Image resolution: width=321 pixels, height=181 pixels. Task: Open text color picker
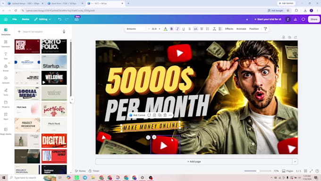tap(165, 29)
